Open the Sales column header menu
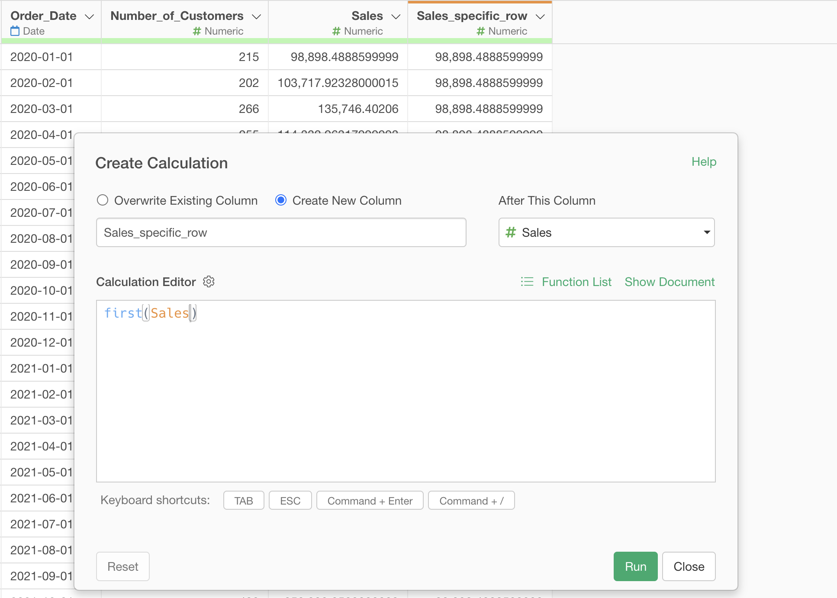837x598 pixels. (396, 16)
